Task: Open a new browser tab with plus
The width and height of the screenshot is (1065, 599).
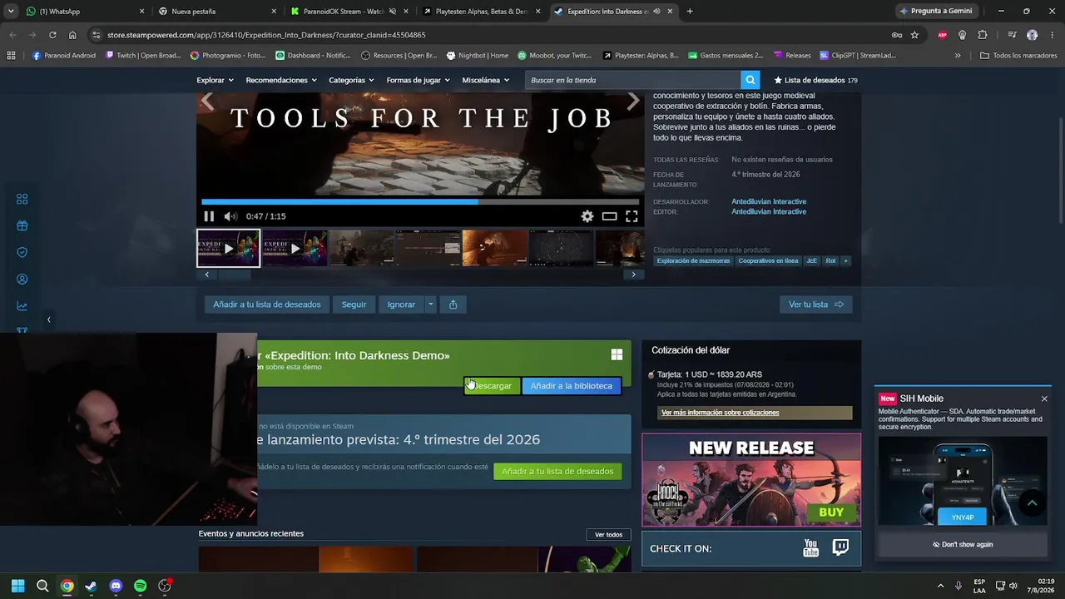Action: coord(690,12)
